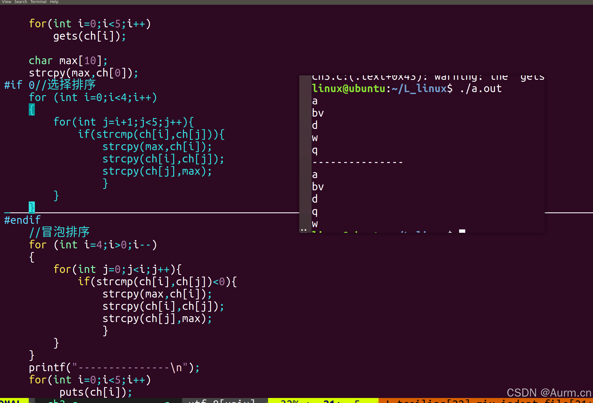Screen dimensions: 593x403
Task: Click the ch3.c filename in status line
Action: tap(62, 401)
